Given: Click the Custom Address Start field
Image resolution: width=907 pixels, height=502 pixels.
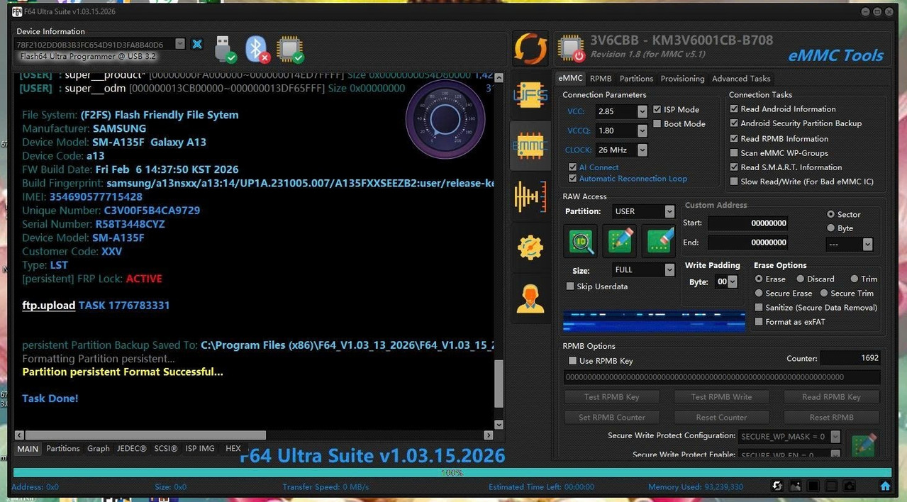Looking at the screenshot, I should coord(747,223).
